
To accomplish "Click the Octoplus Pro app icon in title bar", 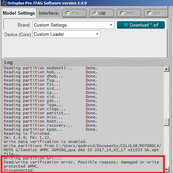I will click(4, 3).
